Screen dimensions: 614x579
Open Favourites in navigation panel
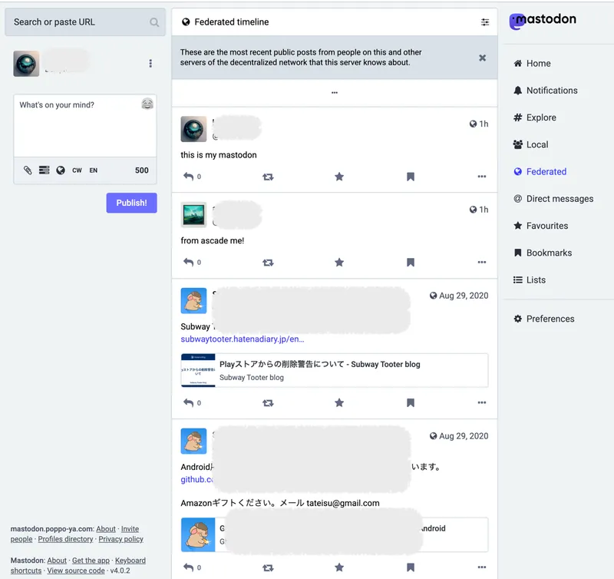coord(541,226)
